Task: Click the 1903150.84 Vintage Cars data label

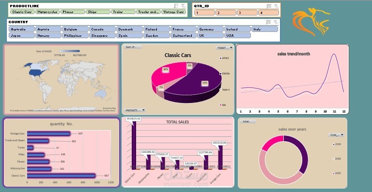Action: point(219,143)
